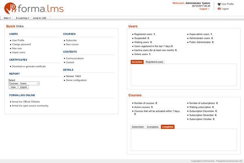Switch to the Registered users tab
244x163 pixels.
pyautogui.click(x=155, y=62)
